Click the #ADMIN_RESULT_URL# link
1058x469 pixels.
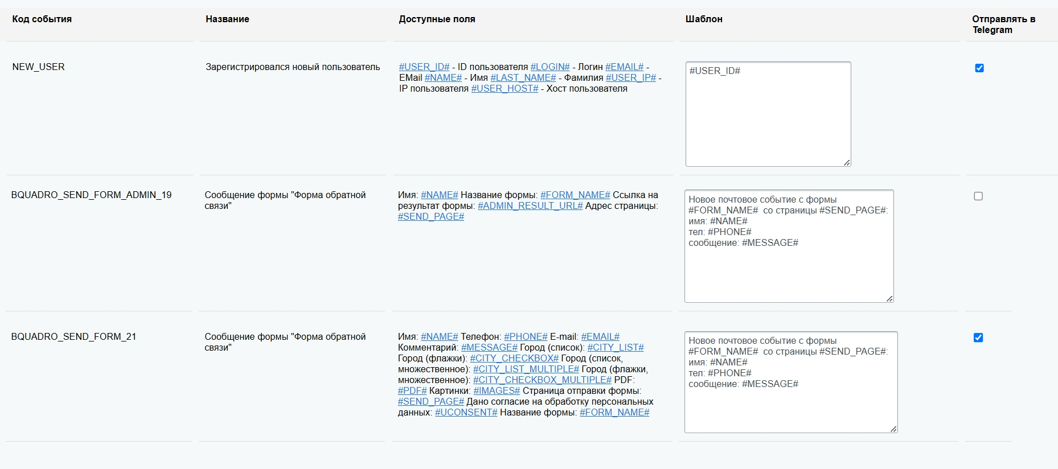(x=530, y=206)
